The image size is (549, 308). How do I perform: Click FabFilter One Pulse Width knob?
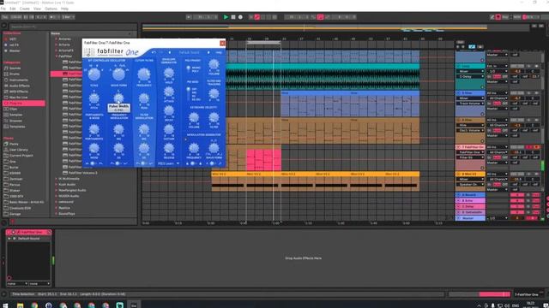click(x=118, y=98)
